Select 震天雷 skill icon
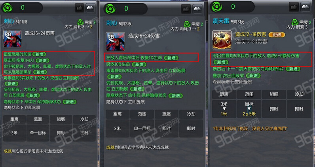This screenshot has height=167, width=315. [222, 40]
